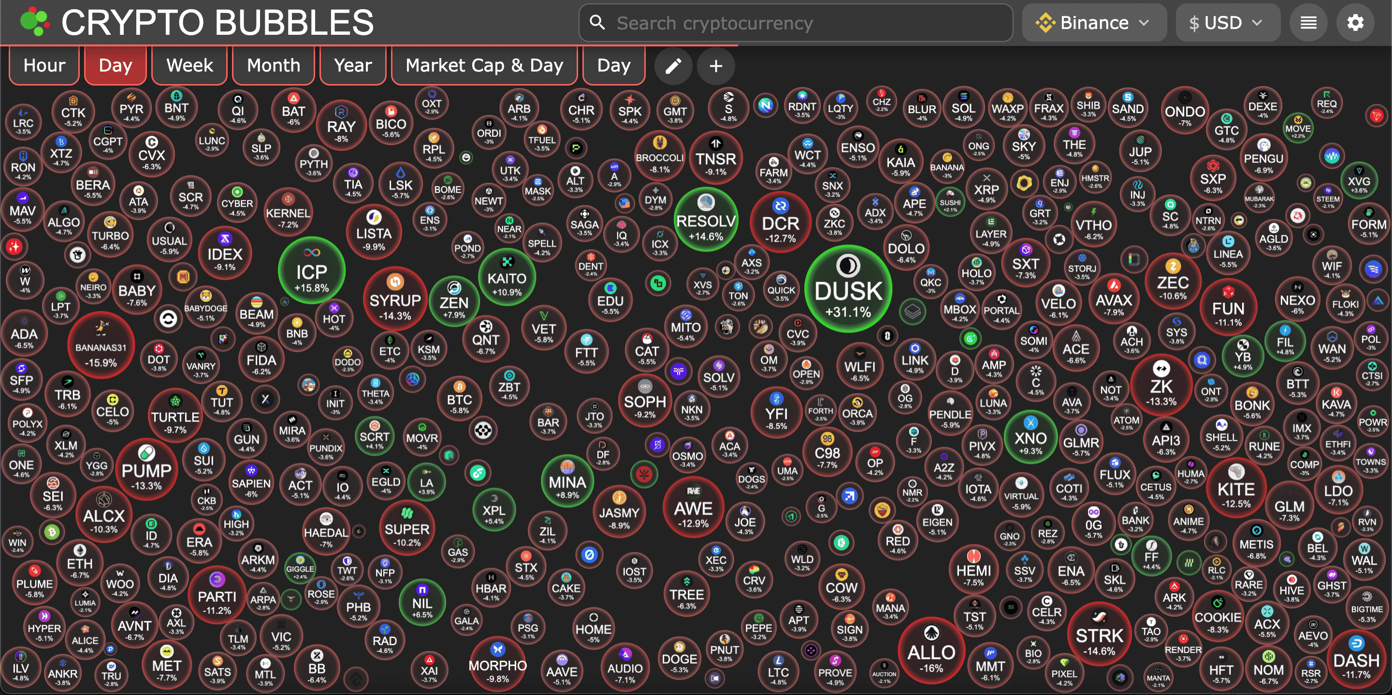Open the RESOLV +14.6% bubble
Viewport: 1392px width, 695px height.
tap(706, 219)
